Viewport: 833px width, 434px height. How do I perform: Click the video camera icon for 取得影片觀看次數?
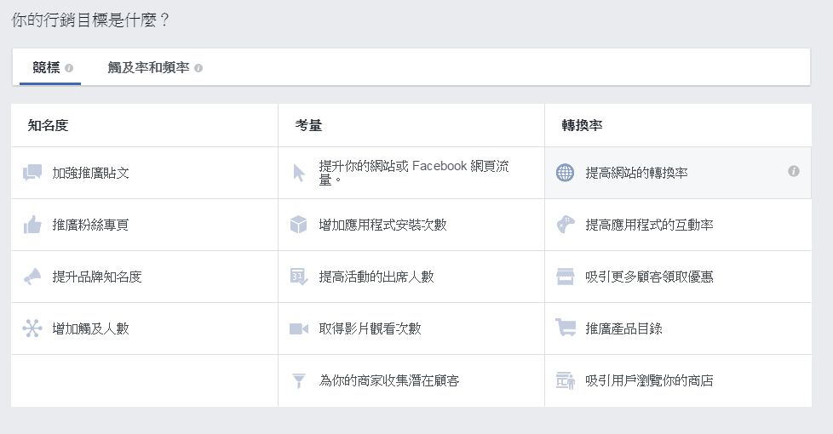tap(299, 328)
